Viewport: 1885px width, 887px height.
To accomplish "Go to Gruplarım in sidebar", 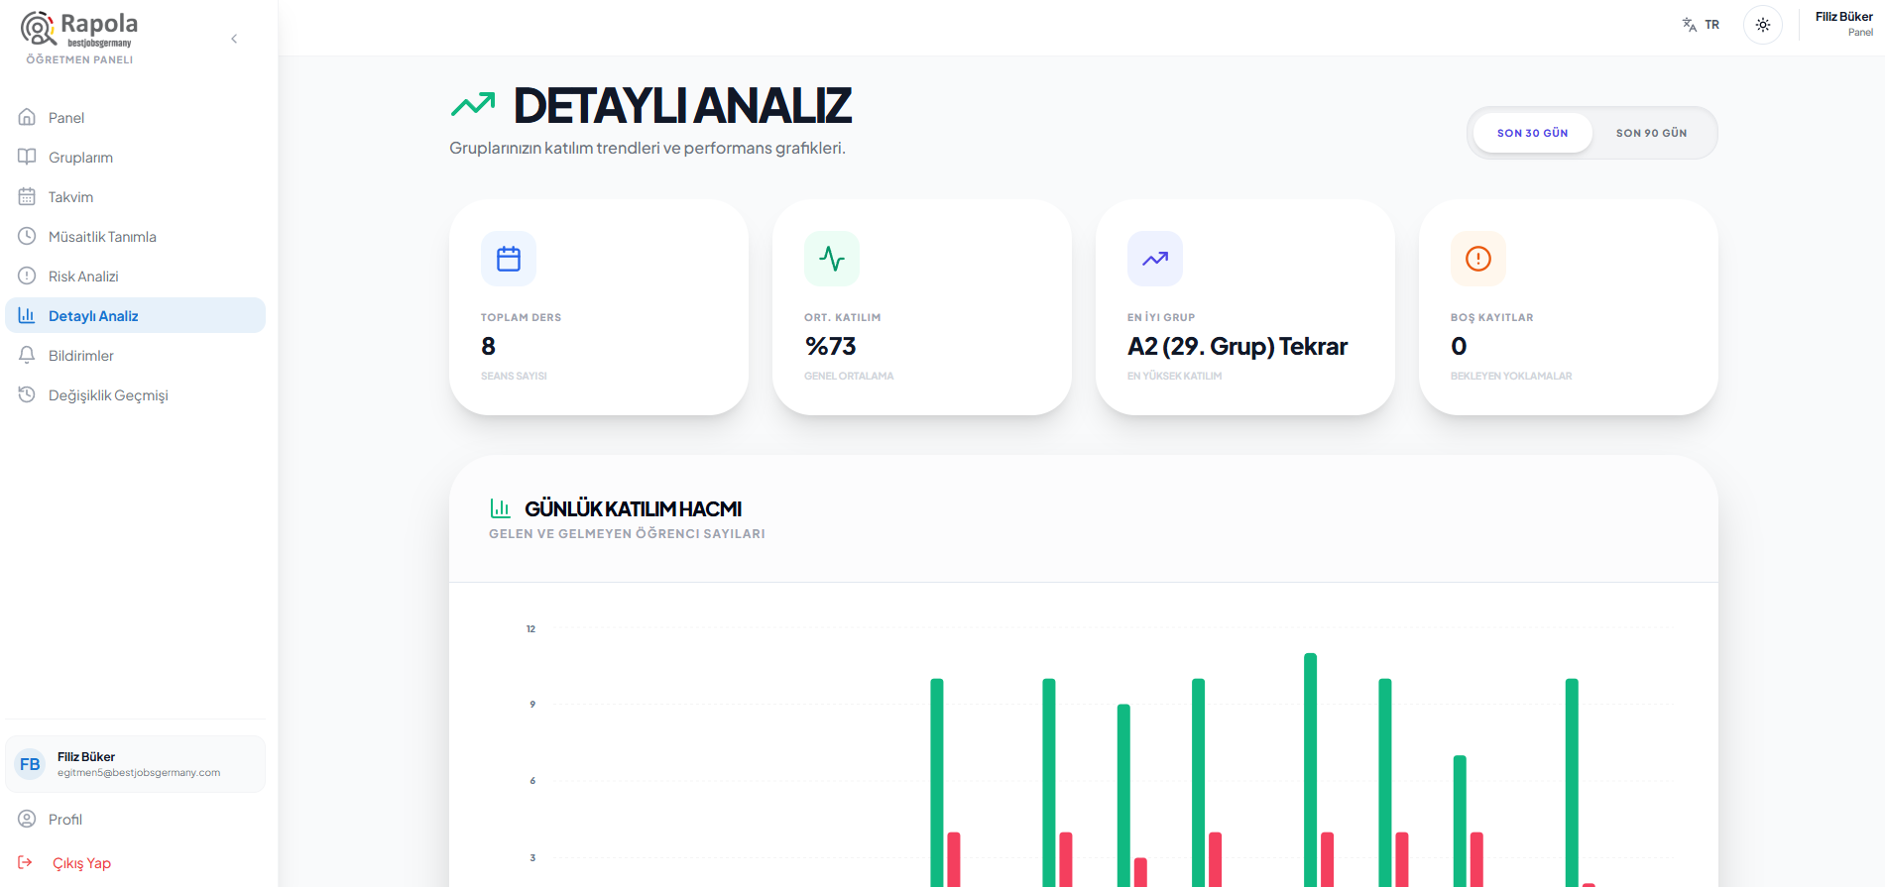I will click(x=135, y=157).
